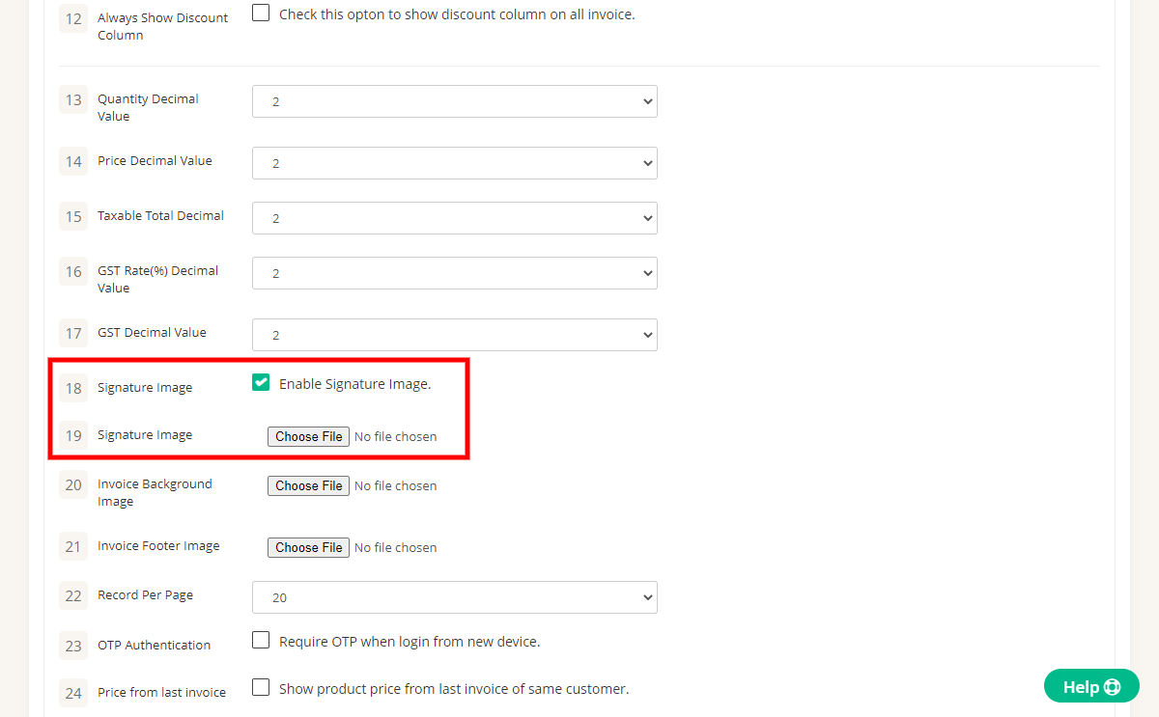This screenshot has height=717, width=1159.
Task: Click 'No file chosen' beside Signature Image
Action: coord(395,437)
